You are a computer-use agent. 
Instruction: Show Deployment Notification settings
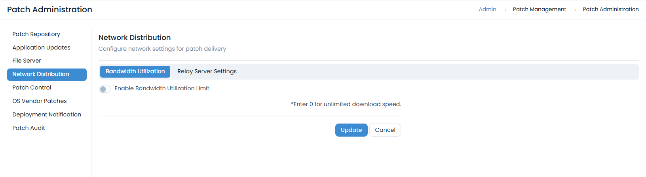47,114
